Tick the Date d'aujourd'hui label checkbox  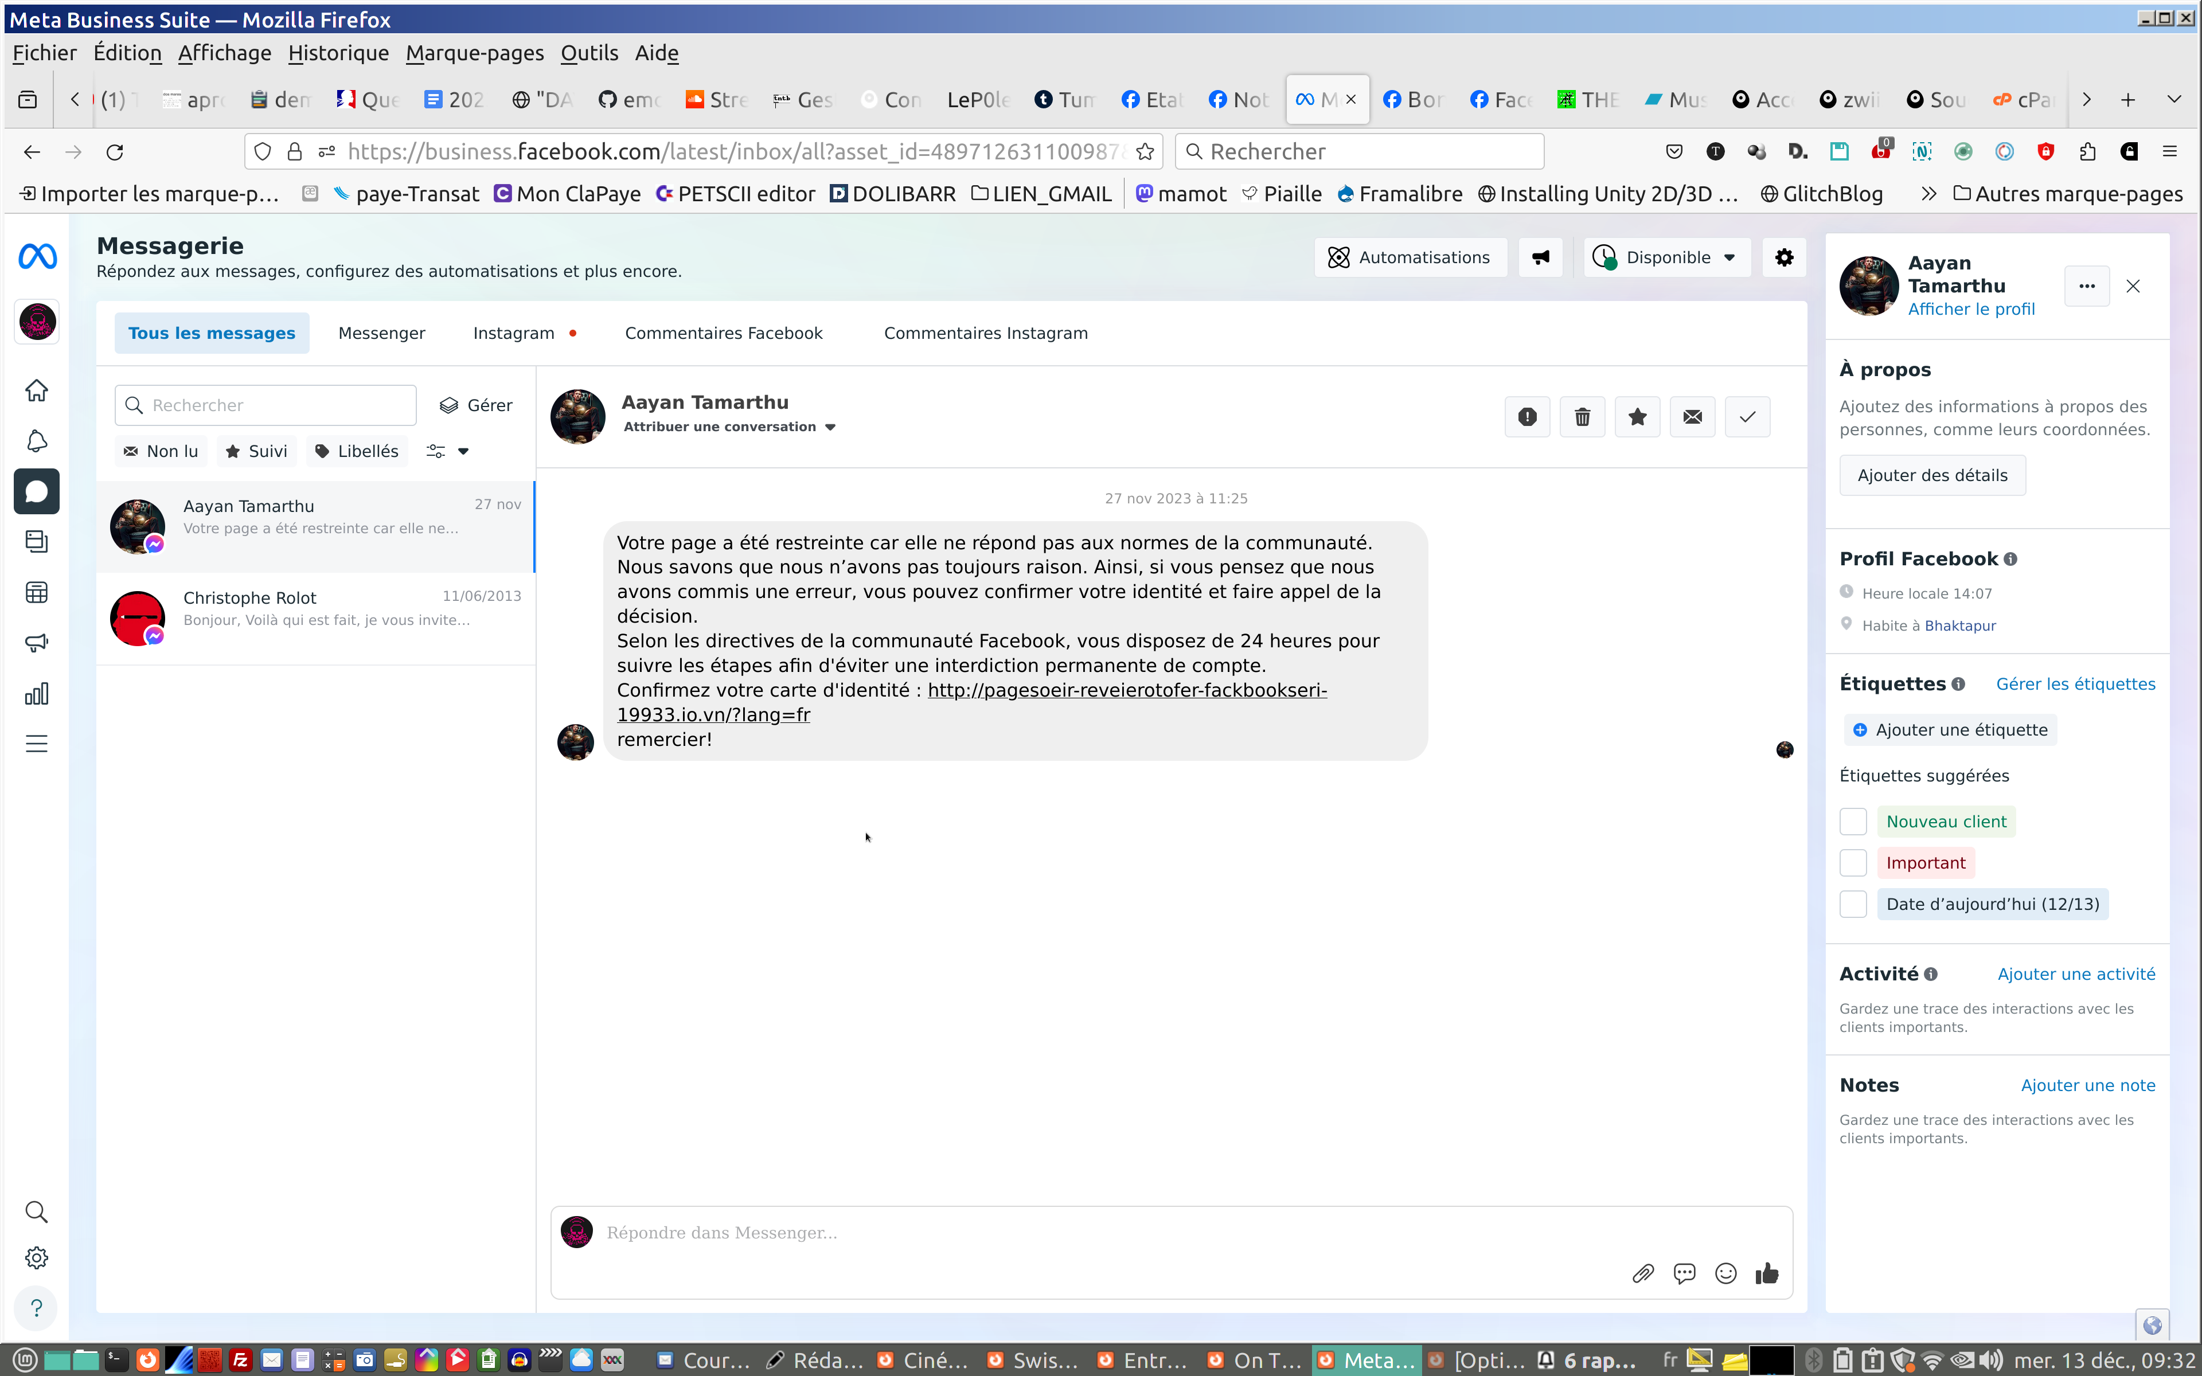pyautogui.click(x=1853, y=904)
